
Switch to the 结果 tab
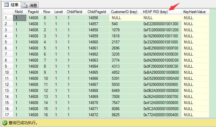(x=12, y=5)
